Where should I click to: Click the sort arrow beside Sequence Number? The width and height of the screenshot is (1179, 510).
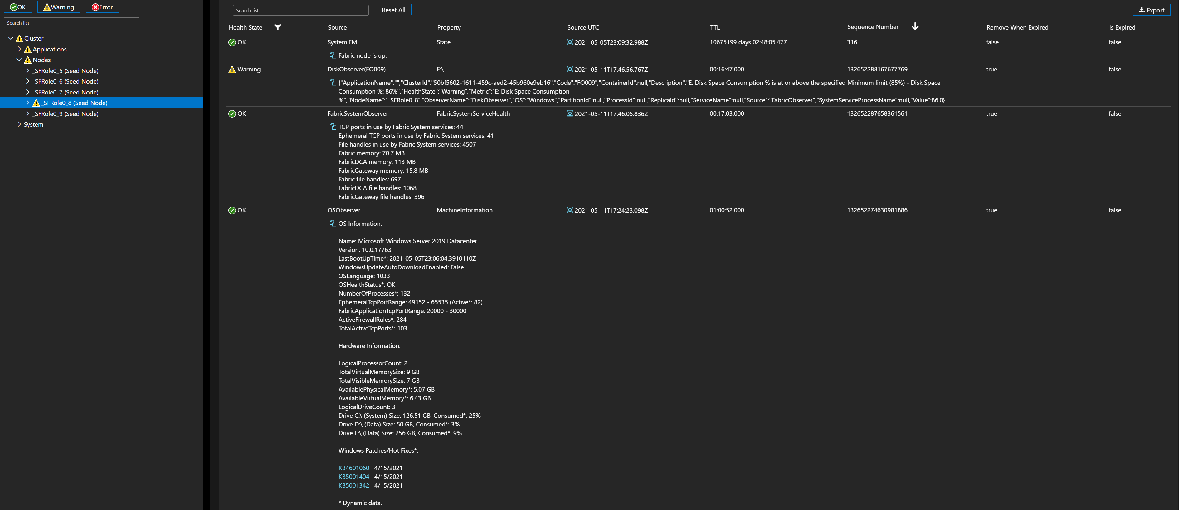[x=915, y=26]
